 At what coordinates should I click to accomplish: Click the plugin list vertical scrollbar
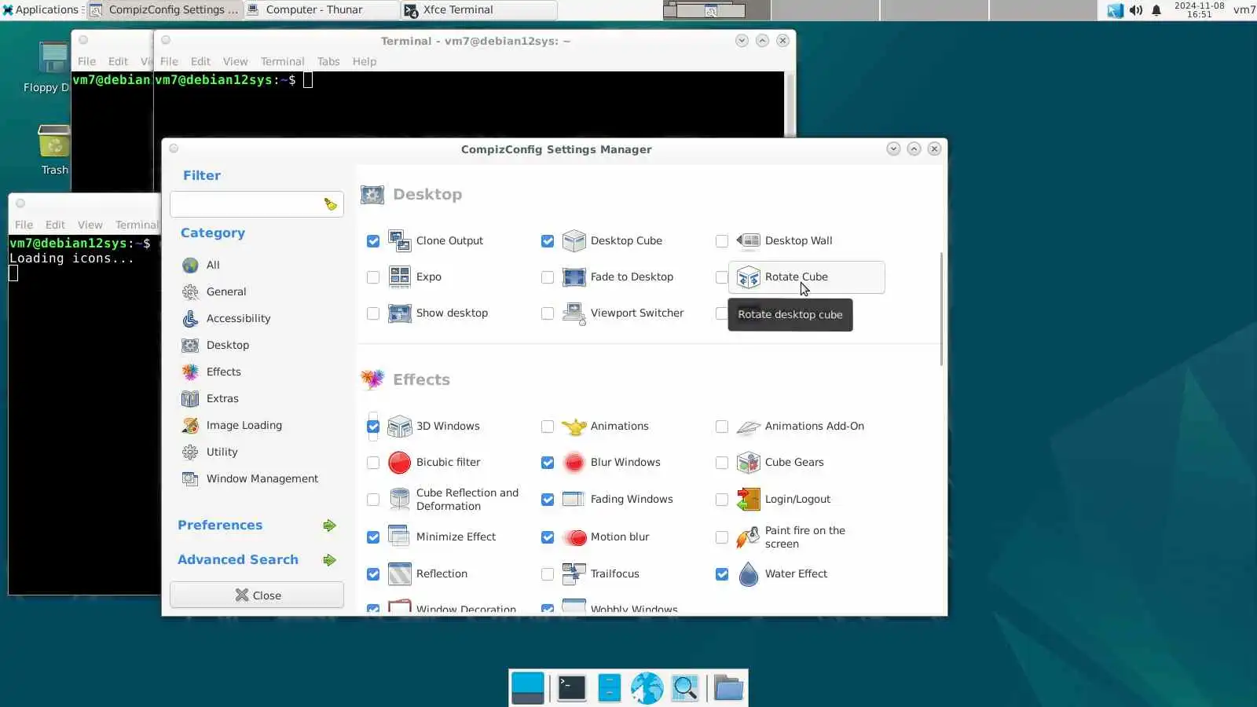coord(941,309)
